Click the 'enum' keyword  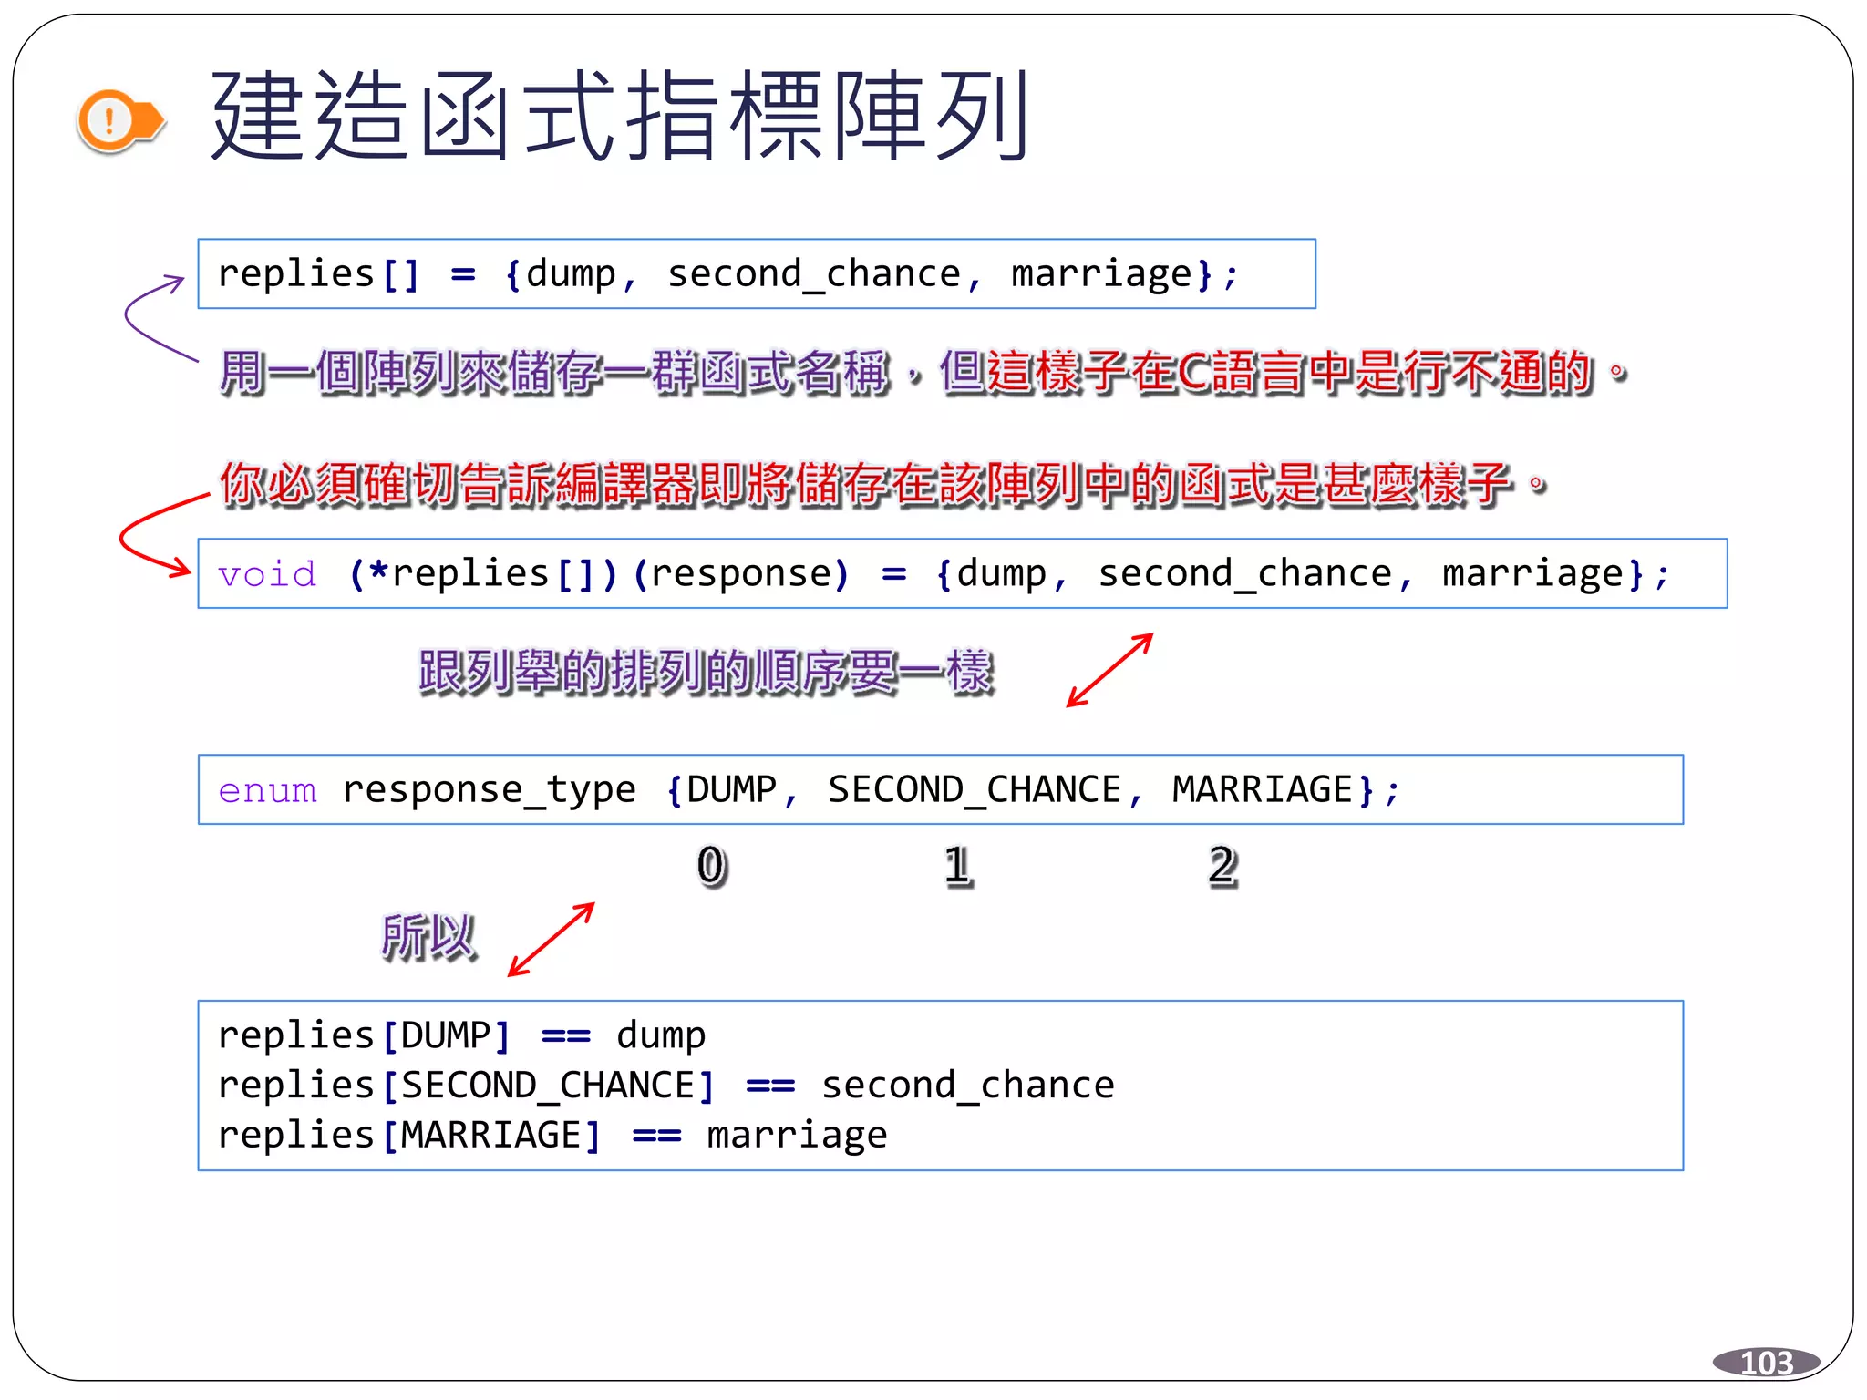pyautogui.click(x=267, y=790)
